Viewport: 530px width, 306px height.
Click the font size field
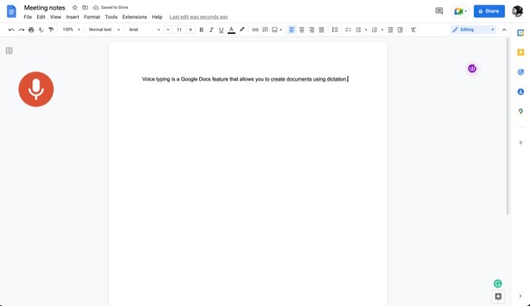179,30
